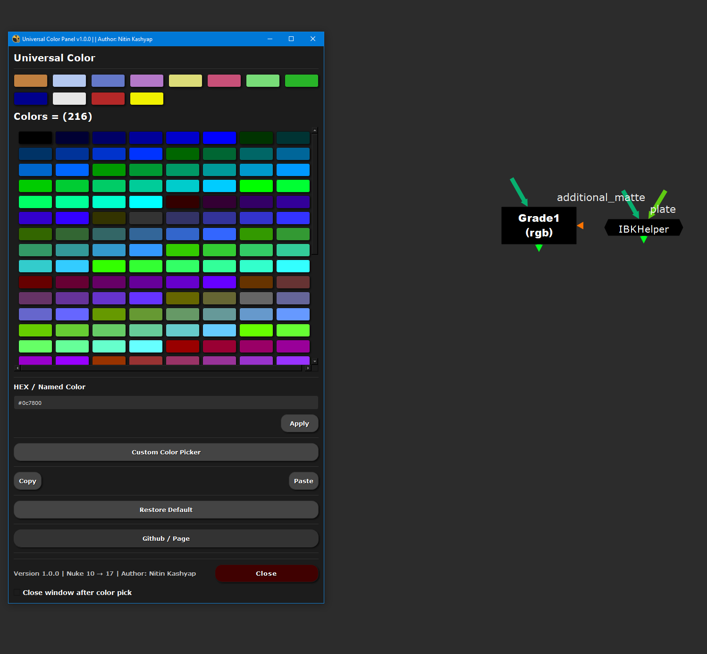The image size is (707, 654).
Task: Click the right arrow of the horizontal scrollbar
Action: 308,368
